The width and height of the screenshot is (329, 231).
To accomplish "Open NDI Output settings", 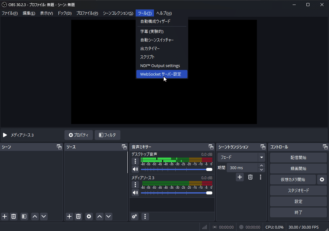I will pos(162,66).
